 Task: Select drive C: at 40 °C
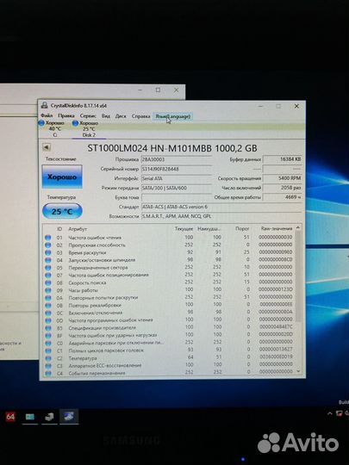click(x=54, y=129)
